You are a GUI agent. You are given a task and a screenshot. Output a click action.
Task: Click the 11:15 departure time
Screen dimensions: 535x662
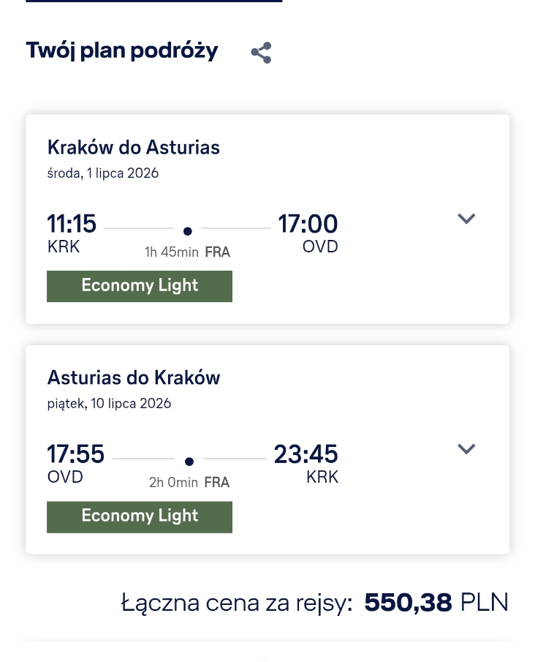(72, 223)
